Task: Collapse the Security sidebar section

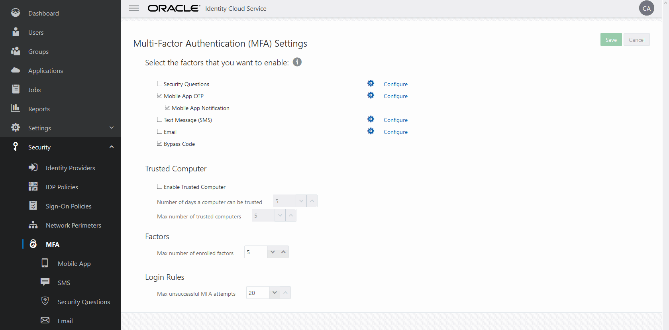Action: 112,147
